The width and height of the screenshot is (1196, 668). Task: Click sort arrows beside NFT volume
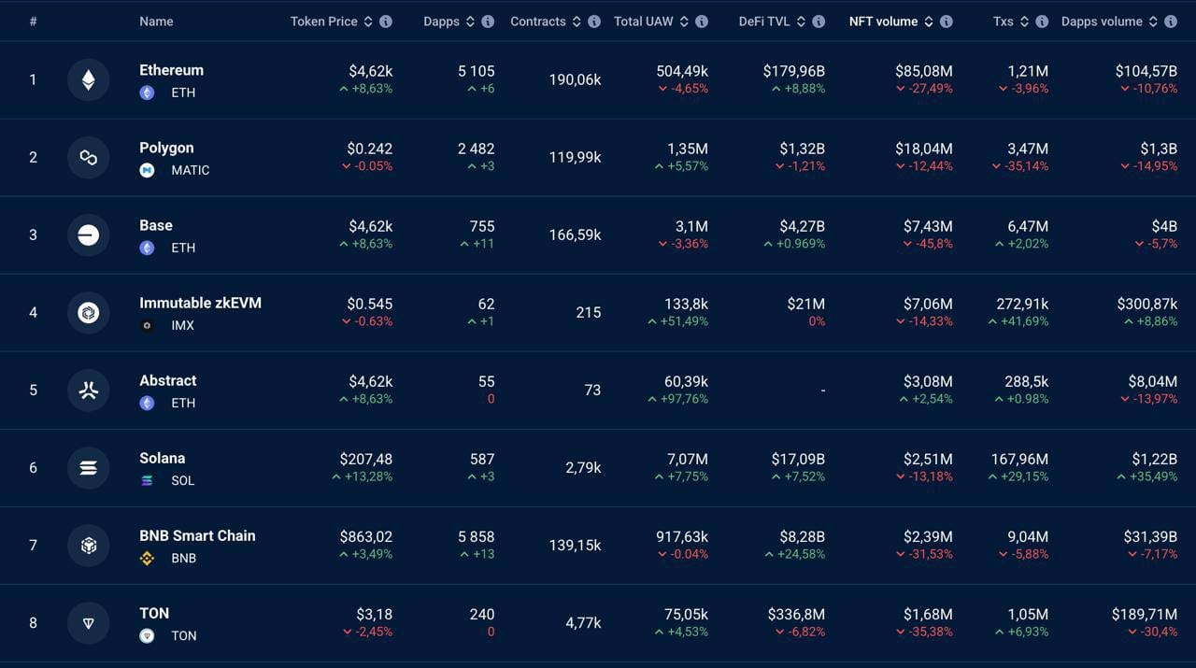click(929, 21)
